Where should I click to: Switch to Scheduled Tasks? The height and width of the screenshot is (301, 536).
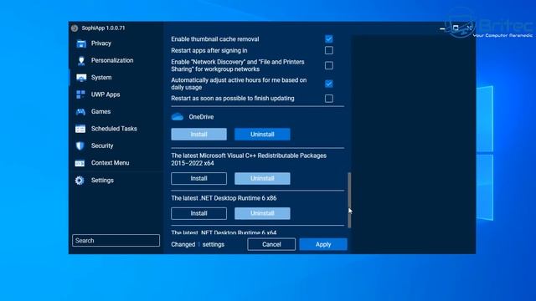click(x=114, y=129)
